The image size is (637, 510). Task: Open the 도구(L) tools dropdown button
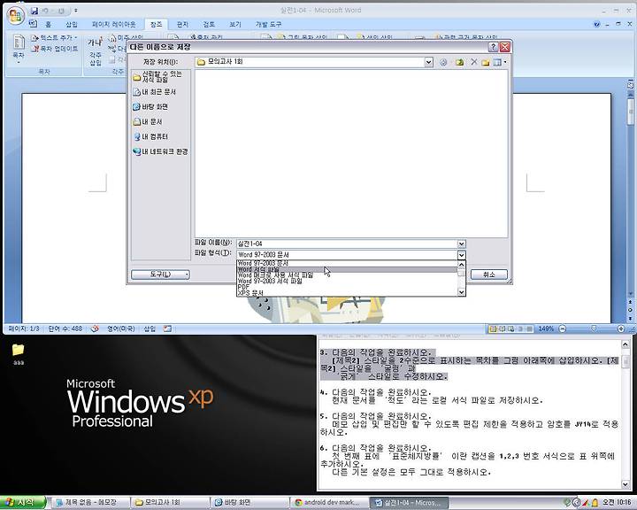point(160,274)
